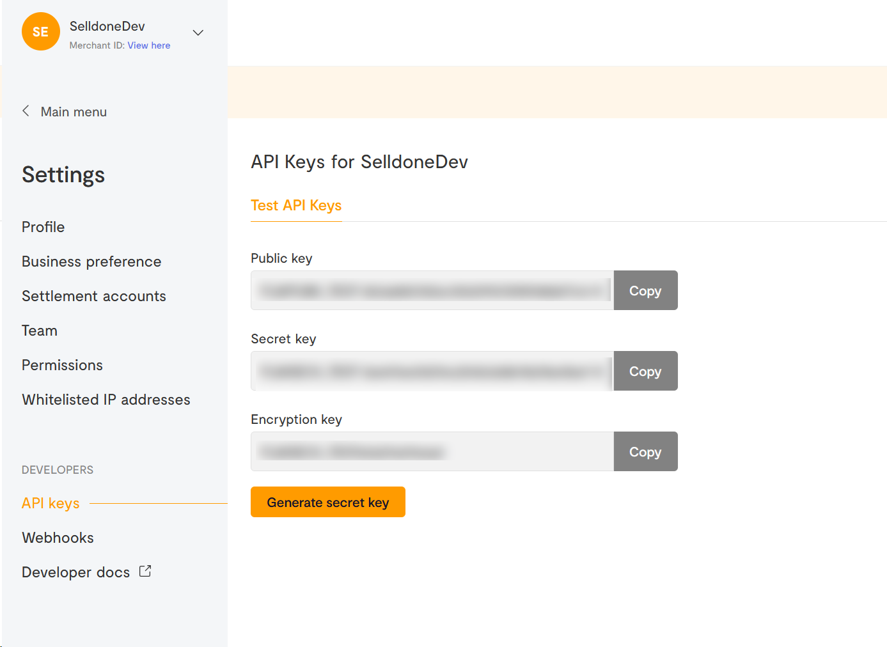Screen dimensions: 887x647
Task: Copy the Encryption key
Action: 645,451
